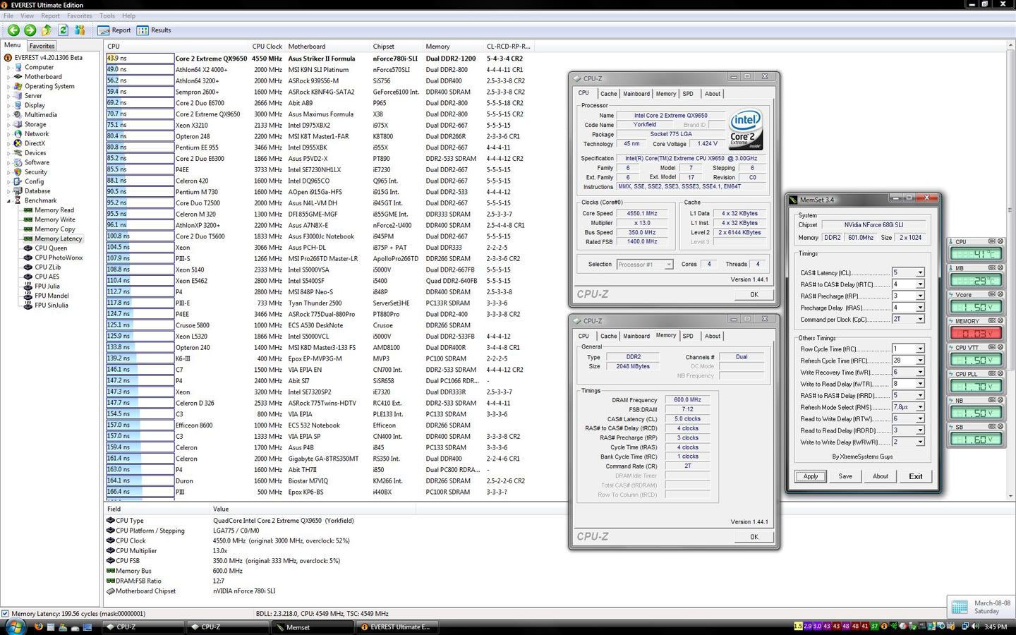The height and width of the screenshot is (635, 1016).
Task: Open the Windows Start menu orb
Action: [x=15, y=627]
